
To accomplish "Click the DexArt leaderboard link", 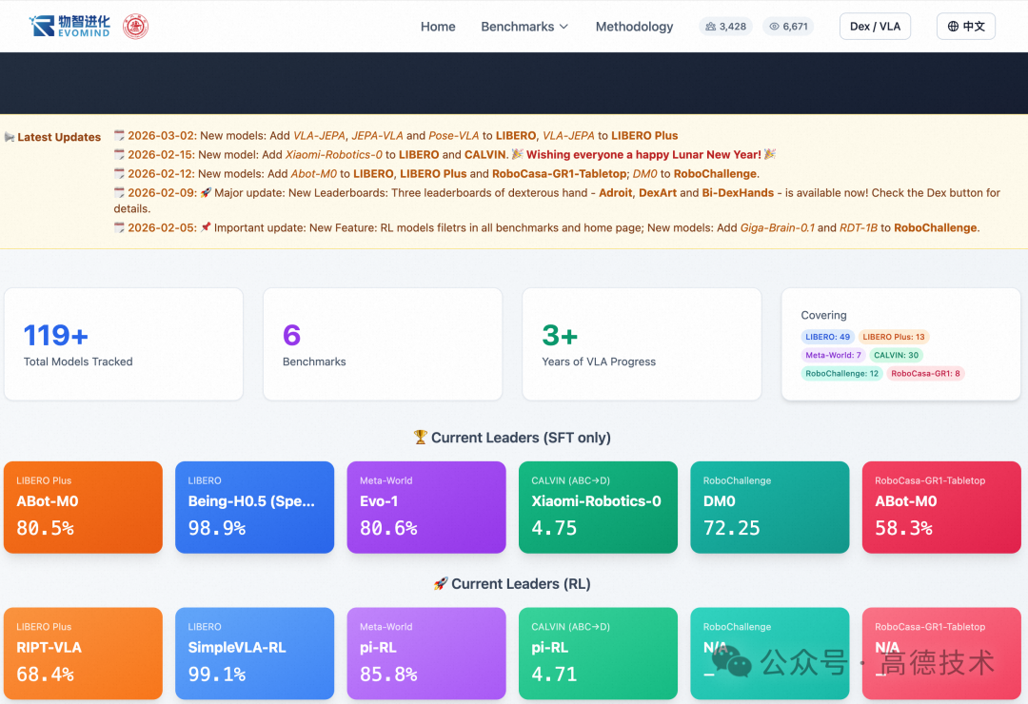I will pos(658,193).
